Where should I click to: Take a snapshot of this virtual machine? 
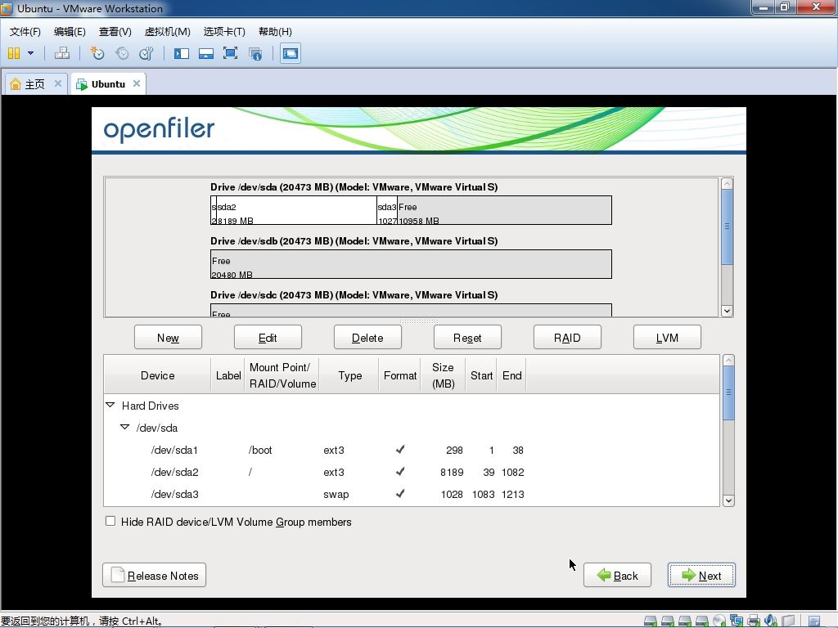tap(97, 53)
